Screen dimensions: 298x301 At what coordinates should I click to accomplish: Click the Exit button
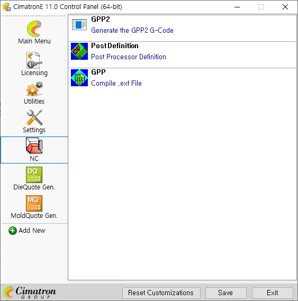(273, 293)
